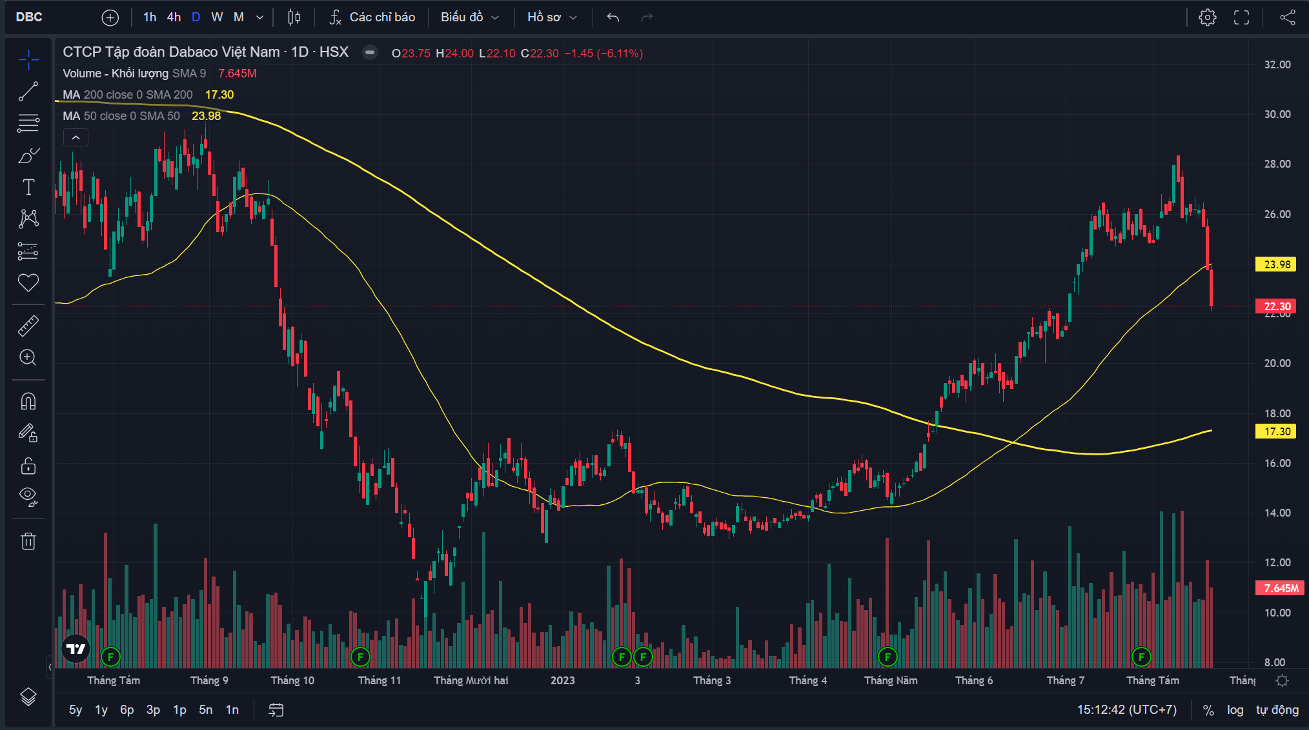Screen dimensions: 1309x730
Task: Switch to the W weekly timeframe
Action: tap(217, 17)
